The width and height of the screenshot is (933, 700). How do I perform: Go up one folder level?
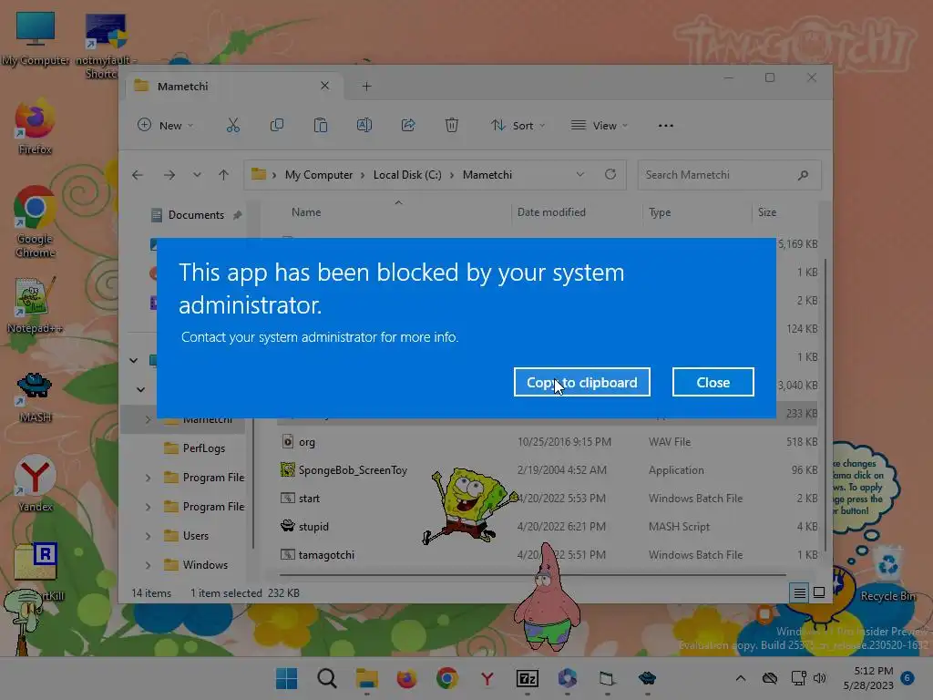(224, 175)
